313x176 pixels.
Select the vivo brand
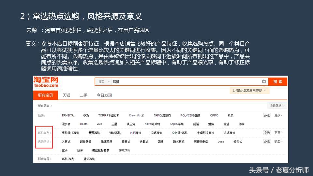pos(99,124)
